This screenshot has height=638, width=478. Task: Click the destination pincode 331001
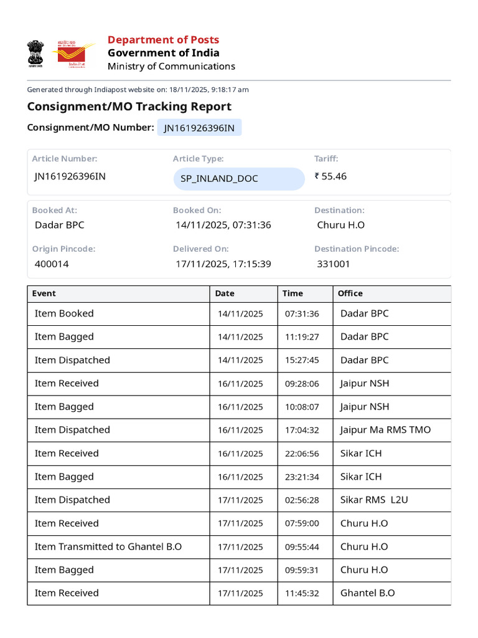pyautogui.click(x=334, y=264)
